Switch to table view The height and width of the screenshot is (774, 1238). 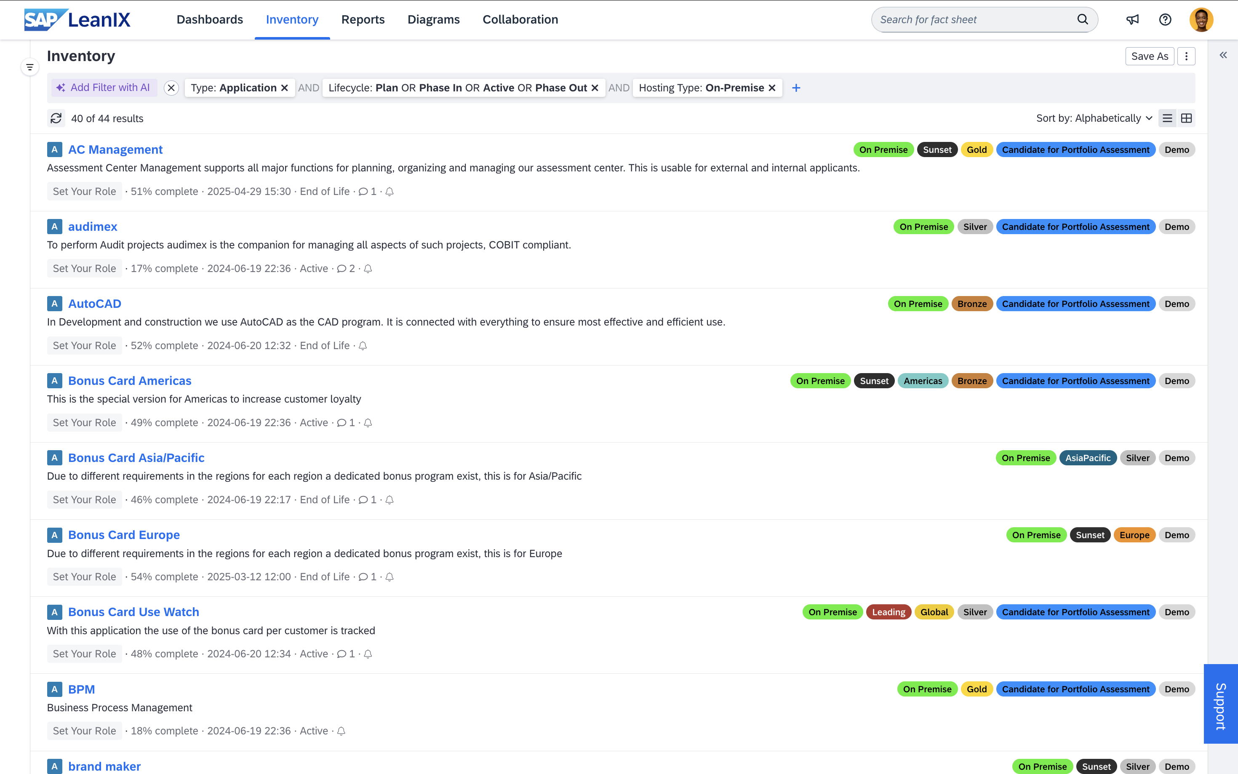pos(1186,118)
